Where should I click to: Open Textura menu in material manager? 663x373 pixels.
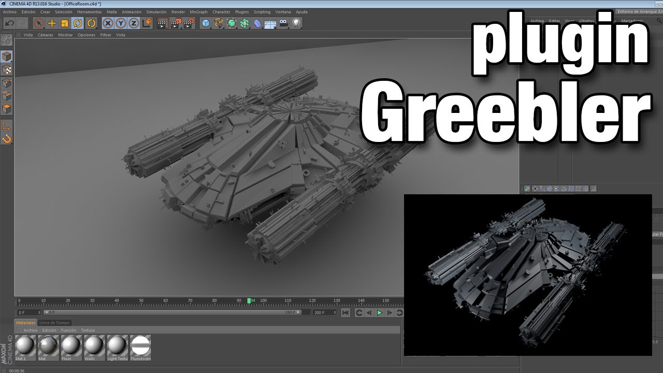[88, 330]
